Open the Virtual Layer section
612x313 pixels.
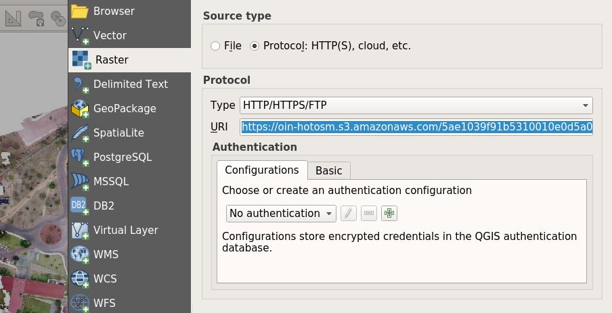129,231
